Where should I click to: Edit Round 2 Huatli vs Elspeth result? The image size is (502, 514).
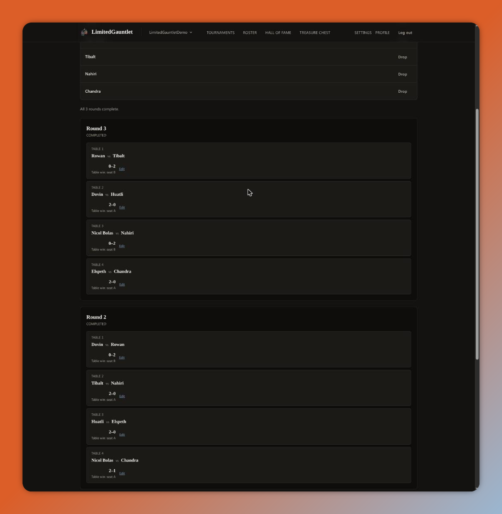point(122,435)
